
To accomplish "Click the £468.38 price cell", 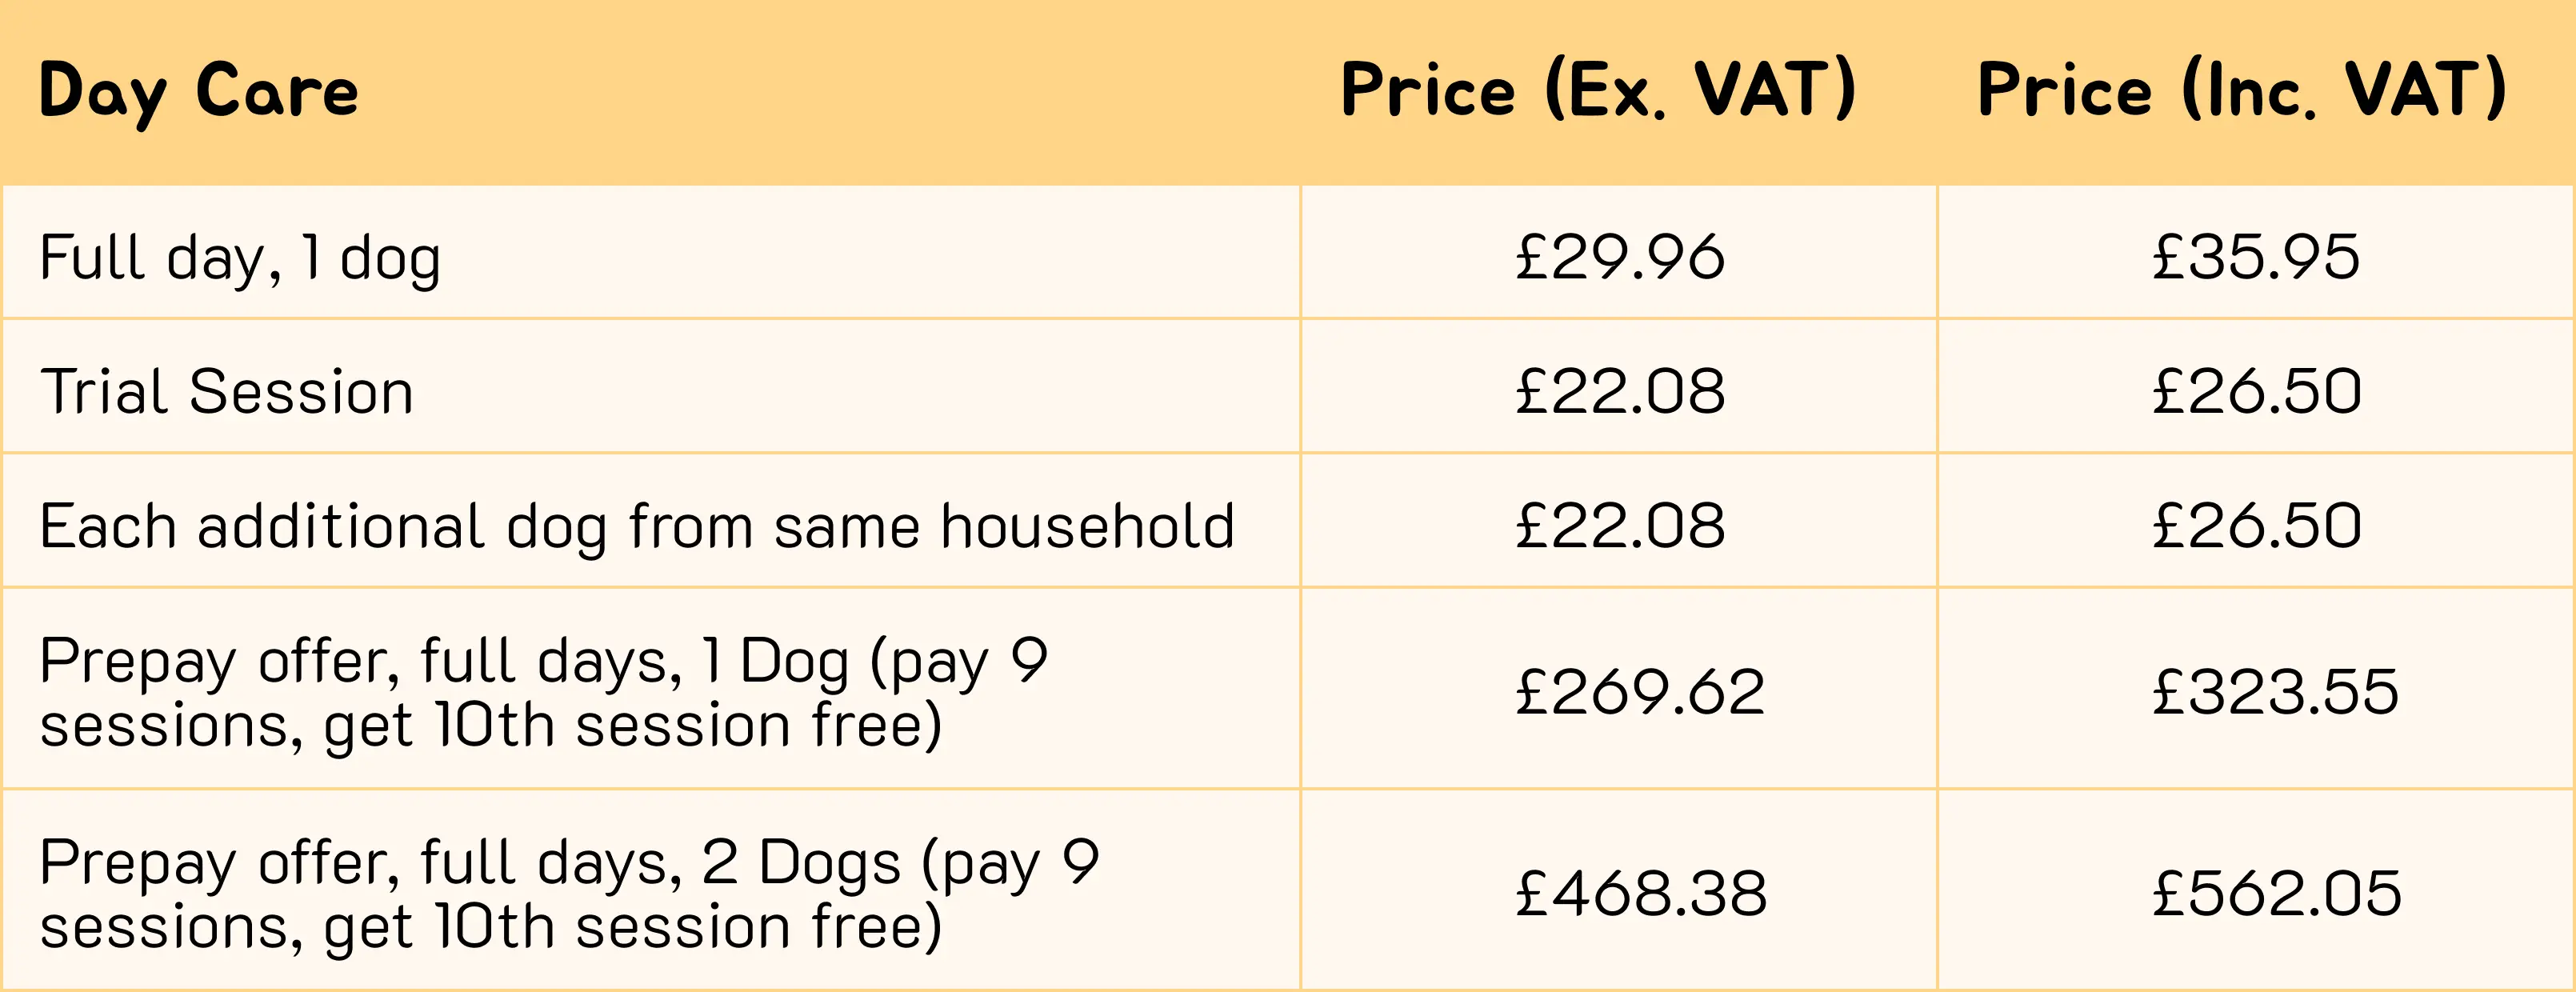I will tap(1640, 893).
